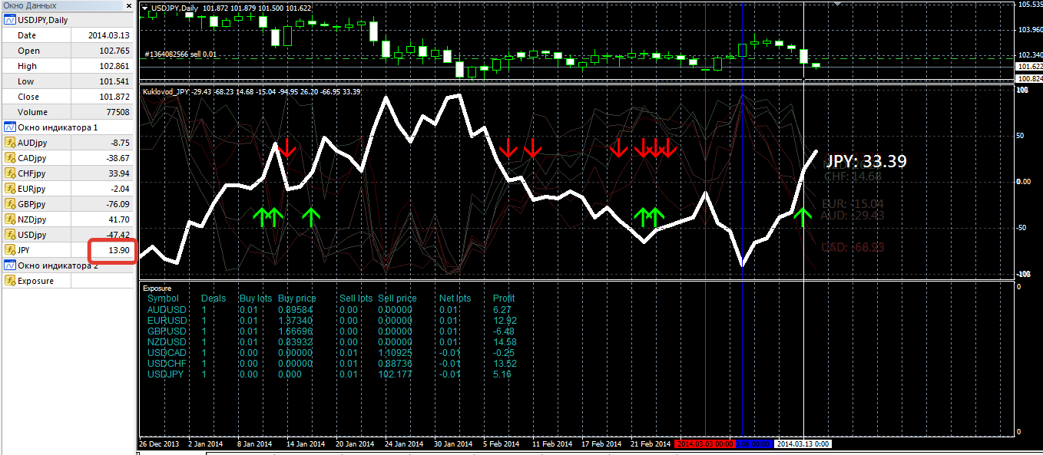Screen dimensions: 1043x455
Task: Click the USDJPY symbol in Exposure table
Action: click(x=166, y=374)
